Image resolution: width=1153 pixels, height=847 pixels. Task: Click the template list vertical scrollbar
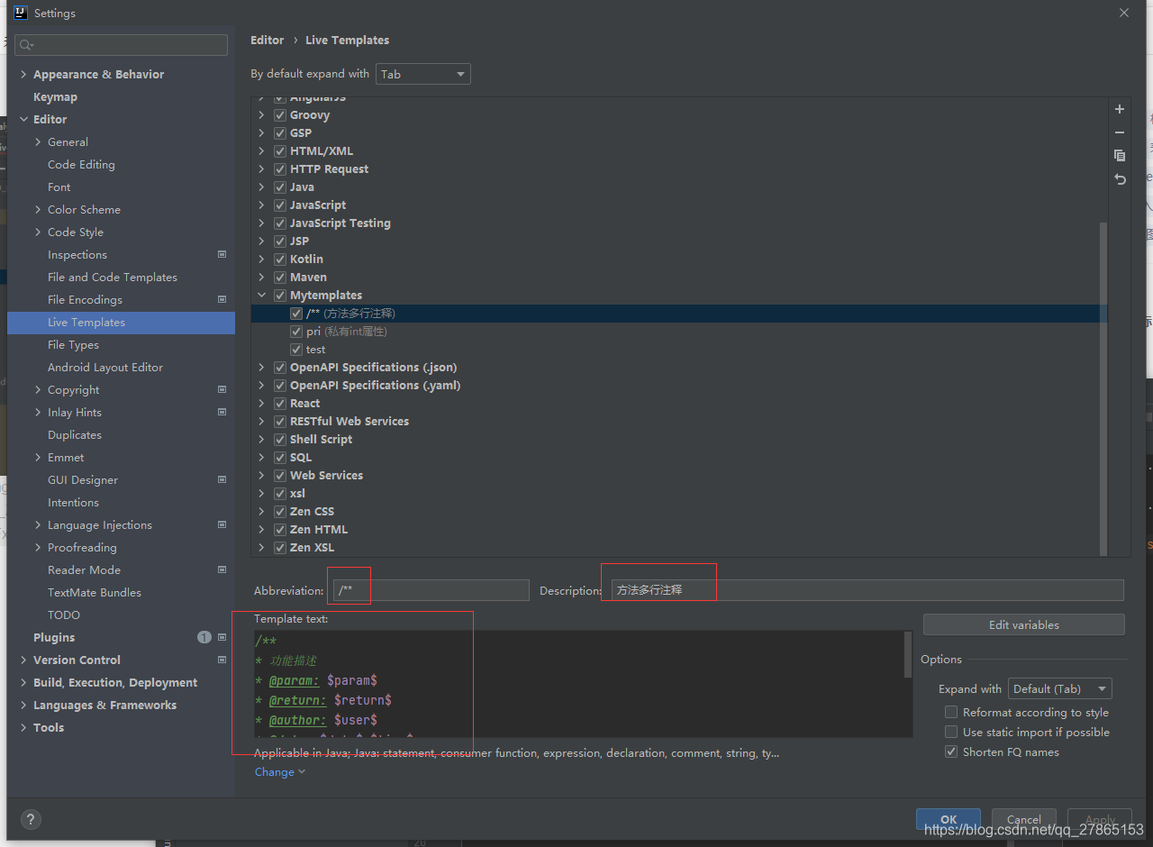point(1103,387)
